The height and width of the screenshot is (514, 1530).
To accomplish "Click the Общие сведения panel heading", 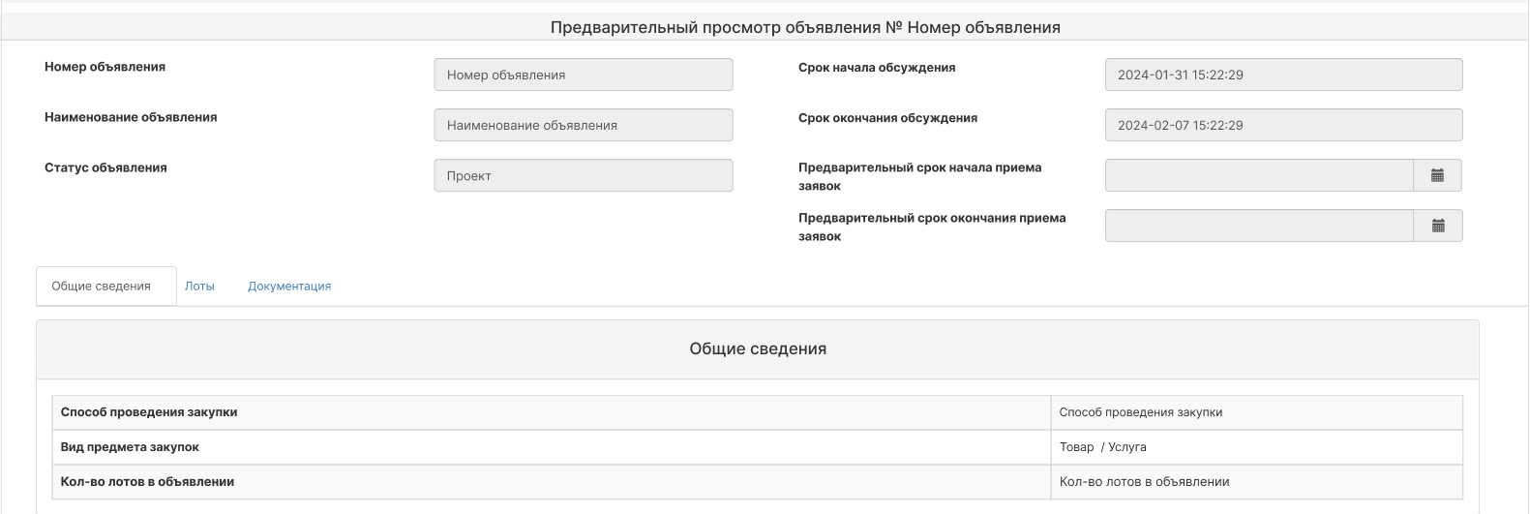I will [x=758, y=349].
